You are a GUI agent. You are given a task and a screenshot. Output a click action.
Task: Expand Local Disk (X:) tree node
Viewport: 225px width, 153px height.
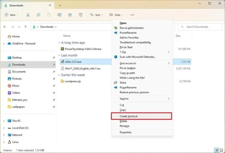click(4, 128)
